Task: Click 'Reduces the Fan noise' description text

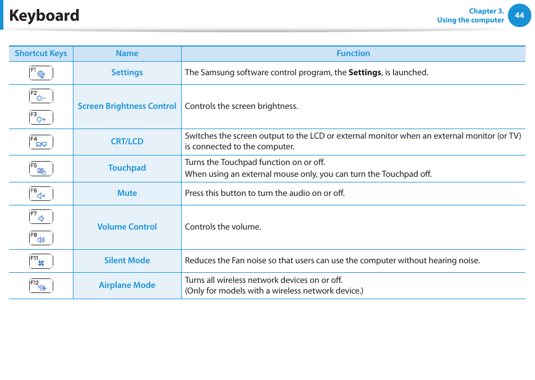Action: (333, 260)
